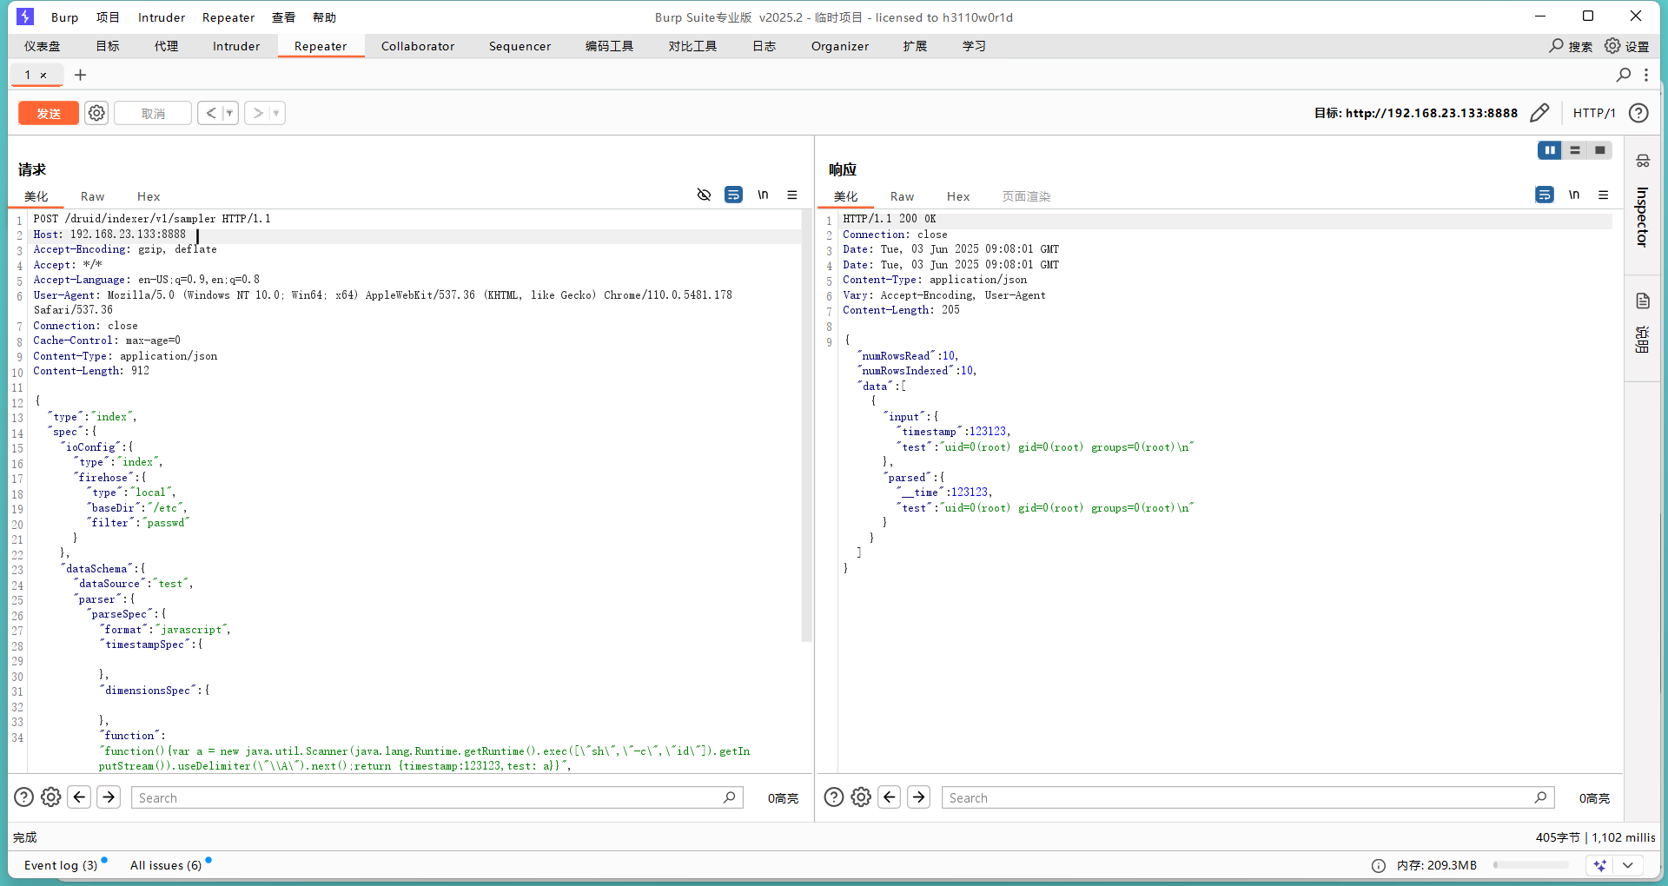The width and height of the screenshot is (1668, 886).
Task: Expand status bar chevron dropdown
Action: (1628, 865)
